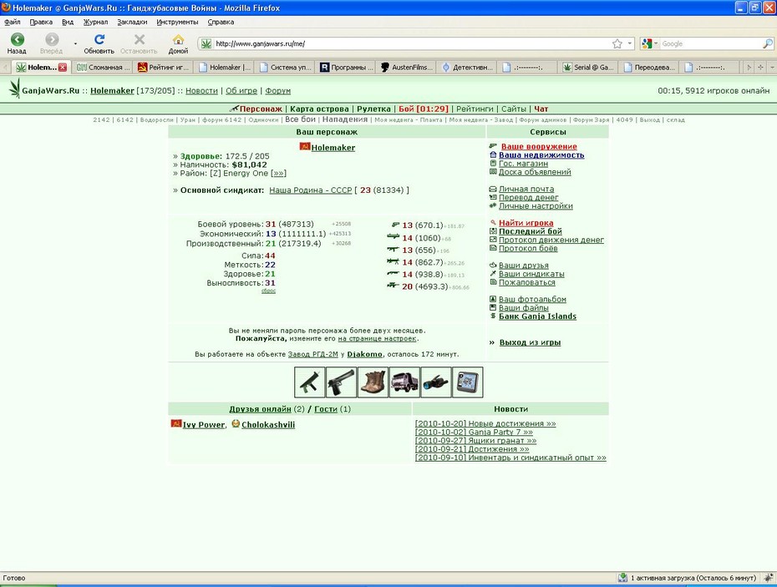Click the syndicate flag beside Holemaker name
The height and width of the screenshot is (587, 777).
tap(305, 147)
